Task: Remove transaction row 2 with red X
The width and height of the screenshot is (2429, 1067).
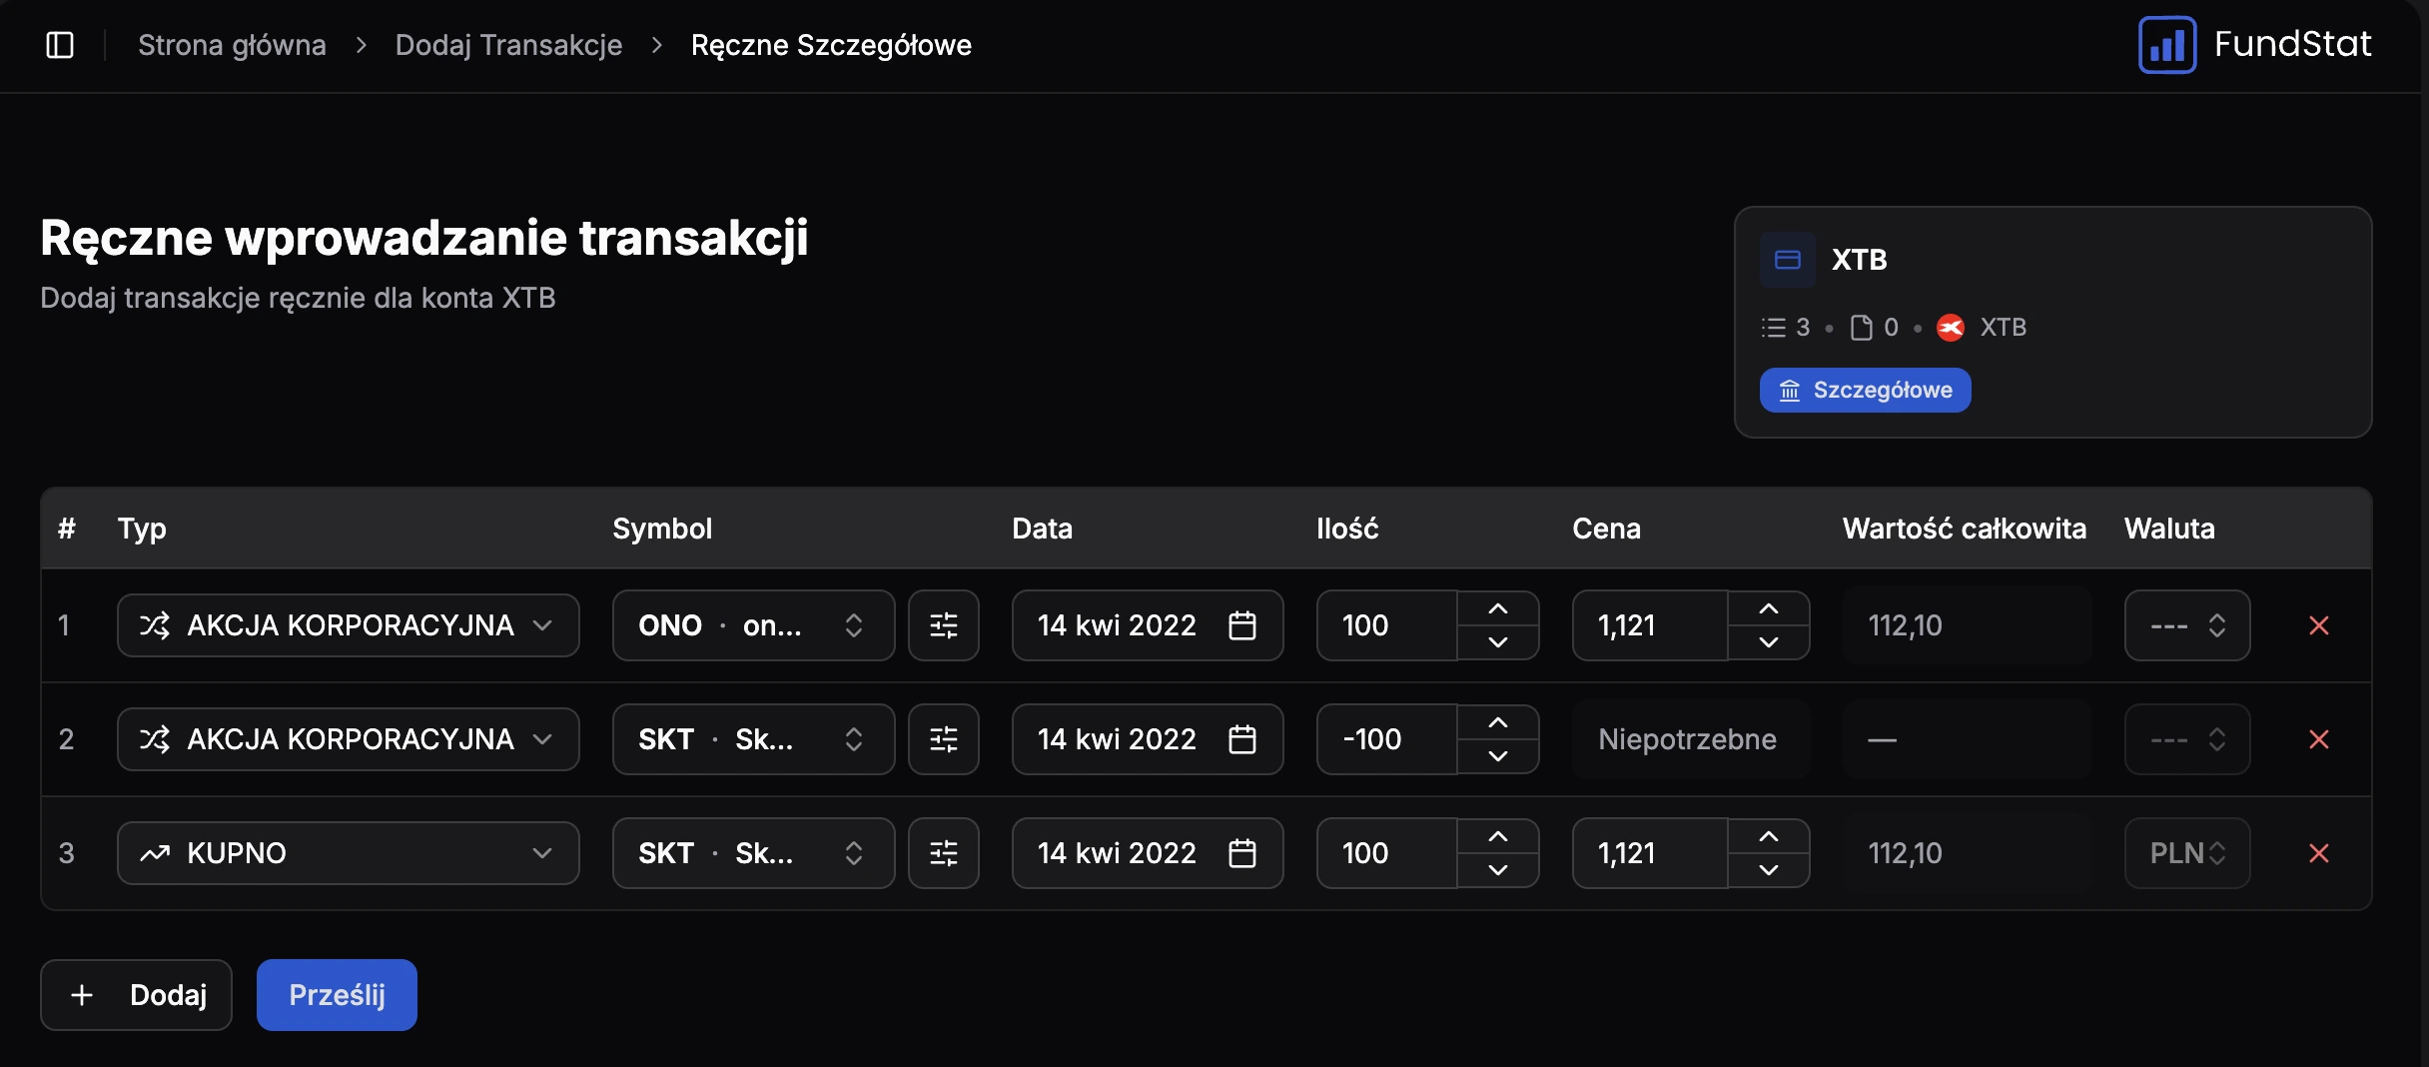Action: click(x=2319, y=739)
